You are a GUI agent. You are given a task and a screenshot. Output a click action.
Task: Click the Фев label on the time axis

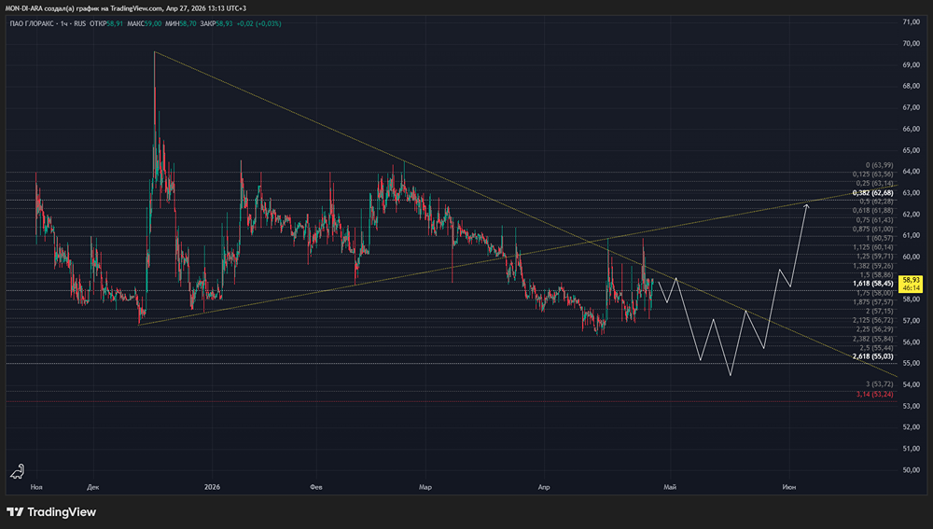click(316, 487)
